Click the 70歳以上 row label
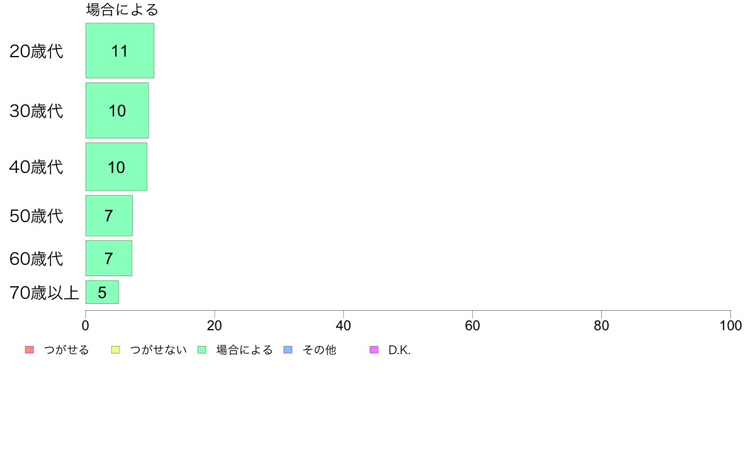 pos(44,293)
